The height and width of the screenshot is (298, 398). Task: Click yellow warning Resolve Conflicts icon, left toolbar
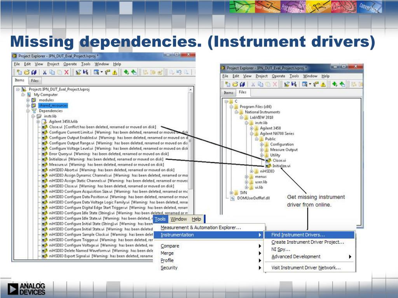115,73
